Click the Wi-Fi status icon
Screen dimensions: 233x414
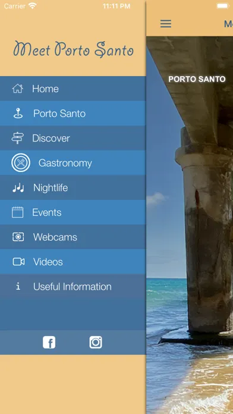pyautogui.click(x=33, y=6)
